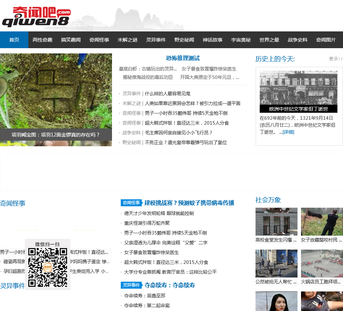Click 战争史料 category label in list
This screenshot has height=311, width=343.
[x=132, y=133]
